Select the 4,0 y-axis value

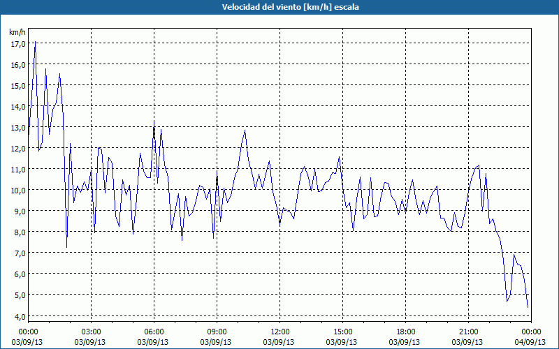coord(20,317)
